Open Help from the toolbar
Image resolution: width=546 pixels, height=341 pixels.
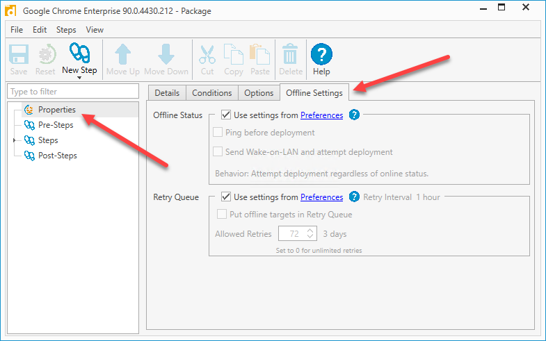point(321,60)
